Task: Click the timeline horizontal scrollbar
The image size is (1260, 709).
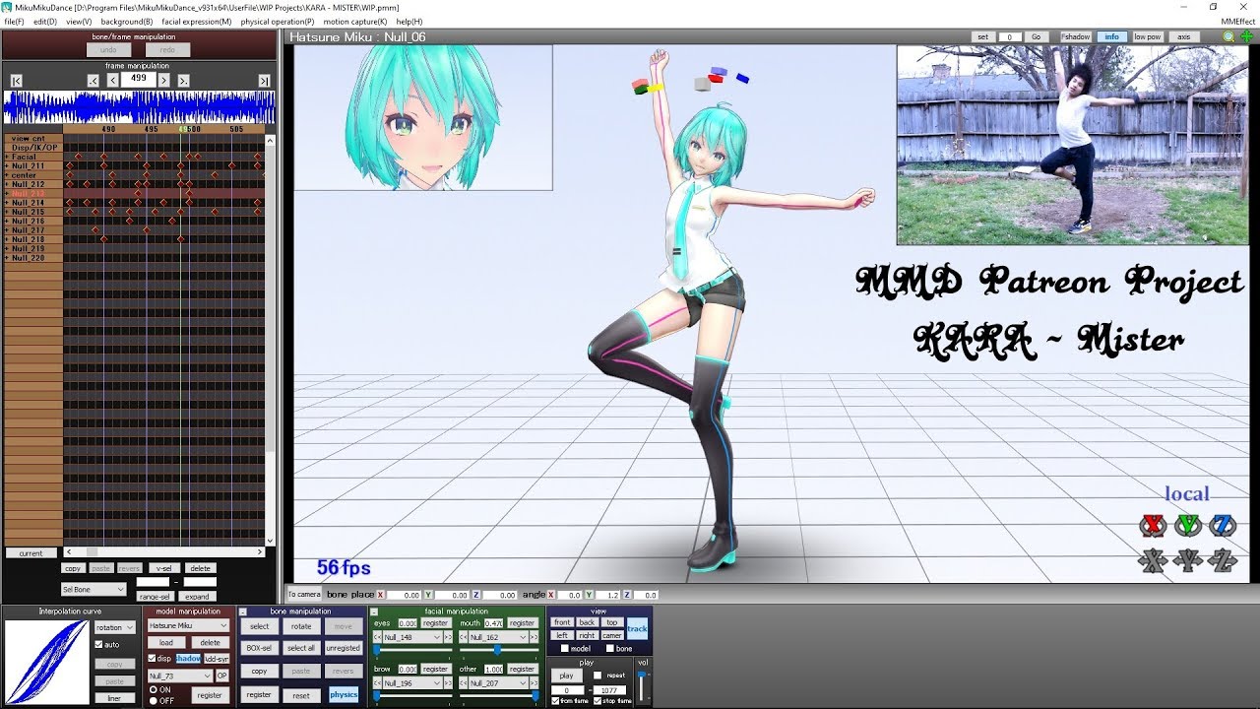Action: tap(164, 552)
